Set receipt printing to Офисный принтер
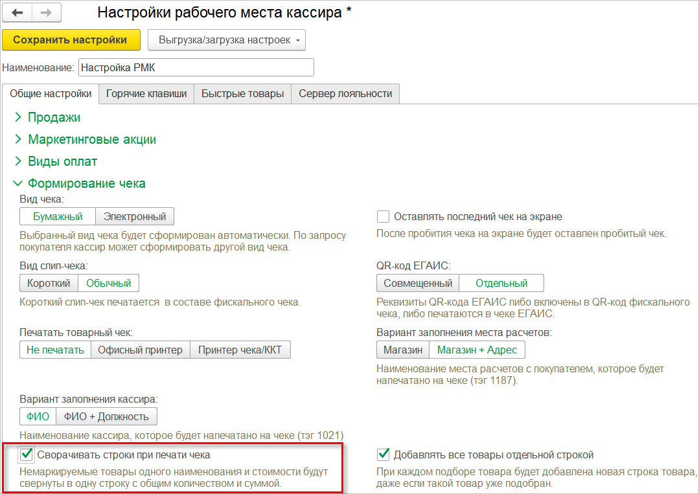 tap(141, 350)
